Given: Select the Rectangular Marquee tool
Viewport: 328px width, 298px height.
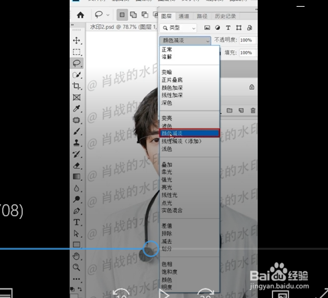Looking at the screenshot, I should [x=76, y=52].
